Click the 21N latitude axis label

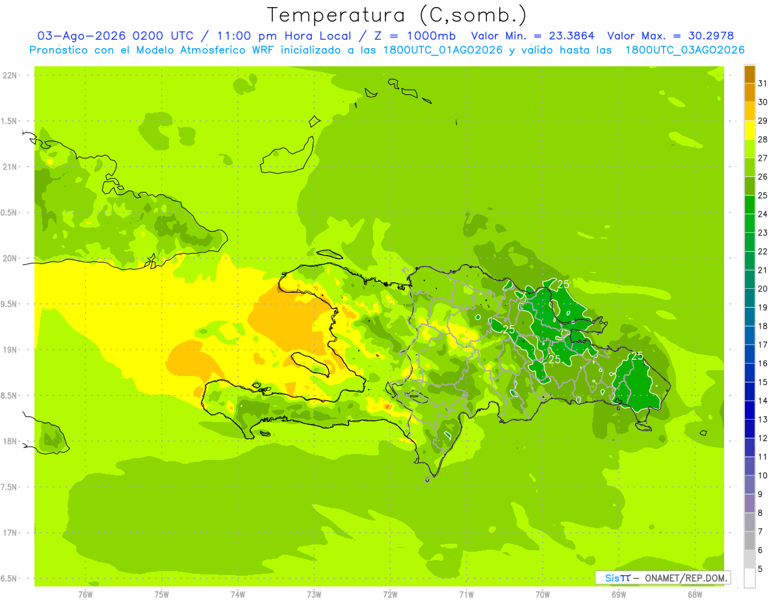tap(10, 167)
